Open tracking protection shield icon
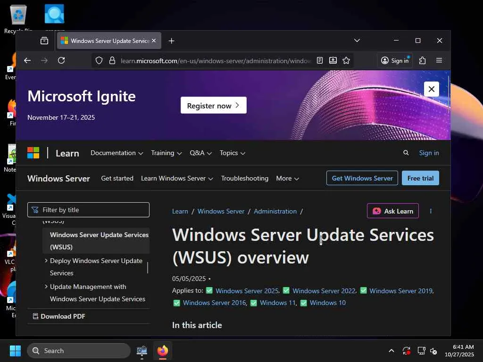 click(99, 61)
